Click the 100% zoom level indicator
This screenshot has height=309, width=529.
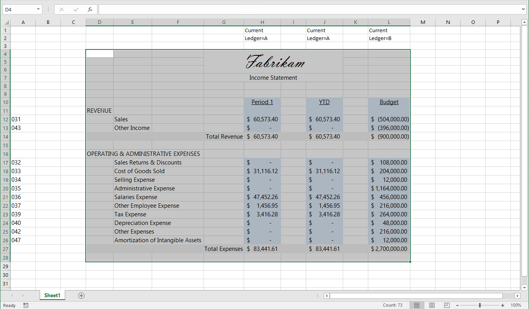(516, 305)
